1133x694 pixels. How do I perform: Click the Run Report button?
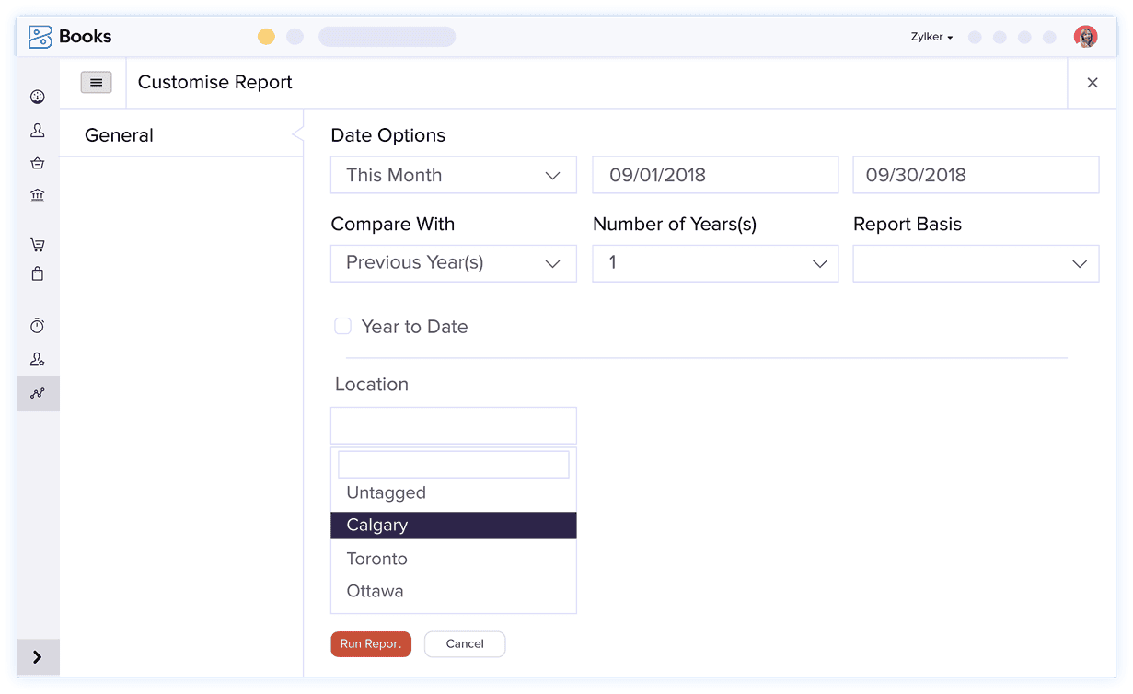371,644
